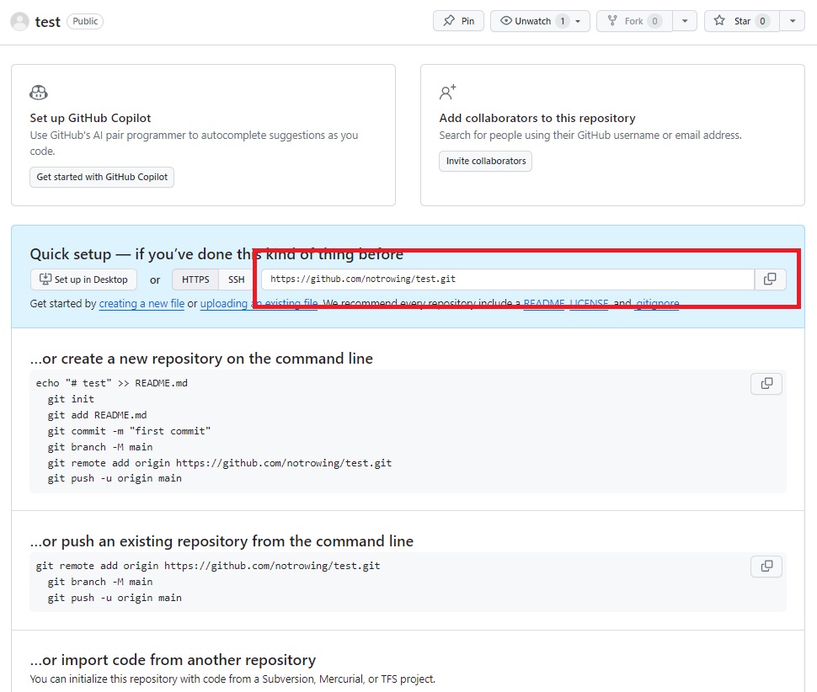This screenshot has width=817, height=692.
Task: Select the HTTPS clone option
Action: coord(195,279)
